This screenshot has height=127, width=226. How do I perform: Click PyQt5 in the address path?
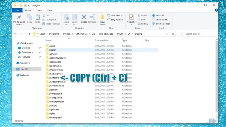[120, 34]
